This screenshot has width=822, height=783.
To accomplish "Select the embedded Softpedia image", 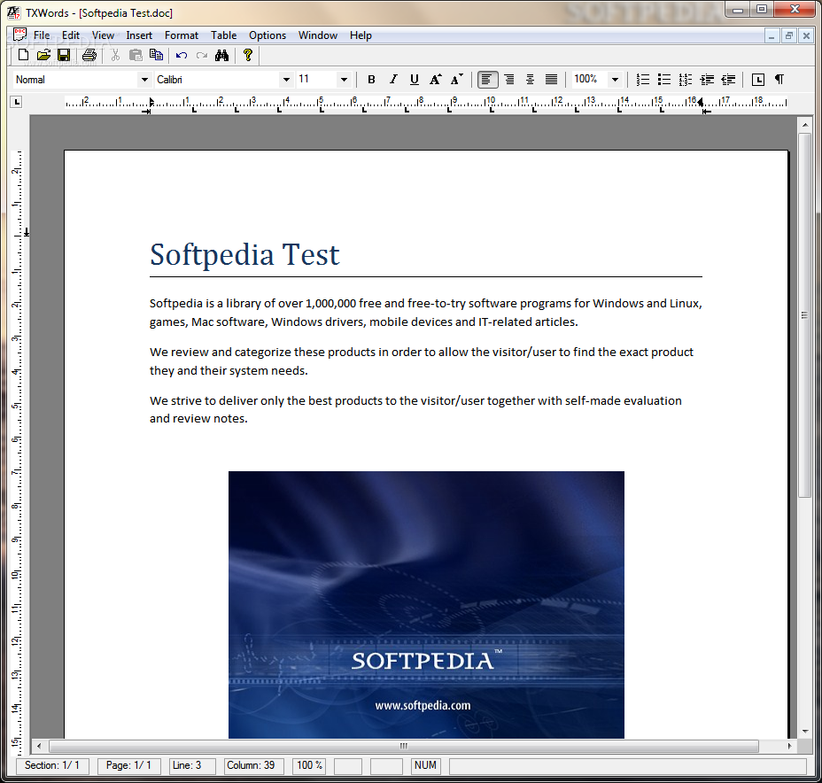I will [426, 605].
